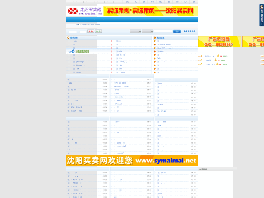
Task: Open the TOP5 14 HP listing
Action: pos(210,64)
